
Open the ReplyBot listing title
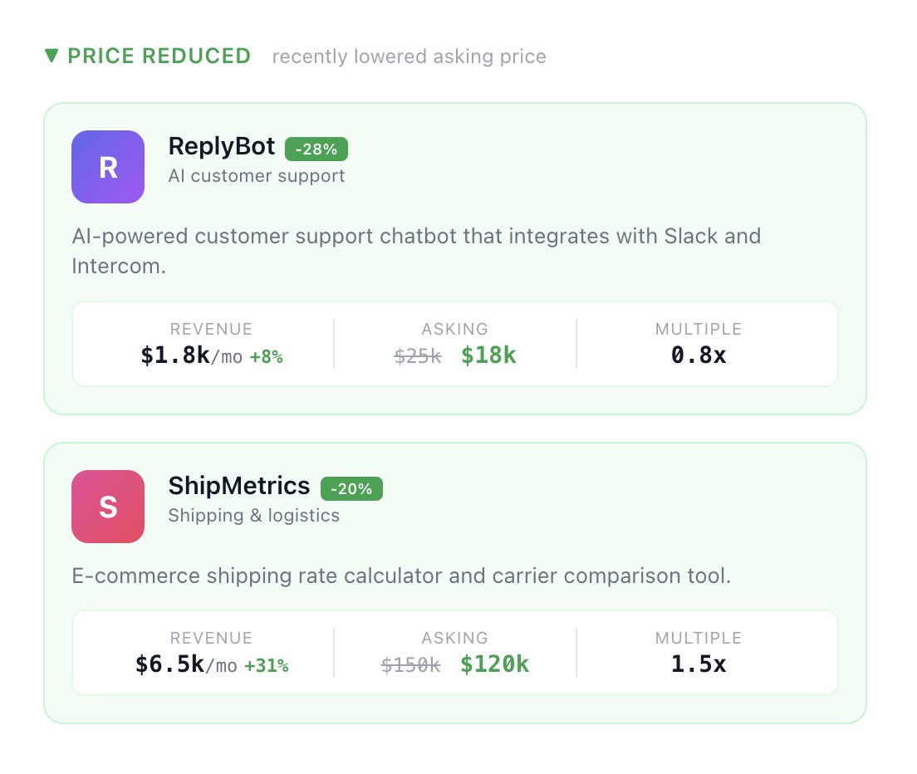(221, 146)
